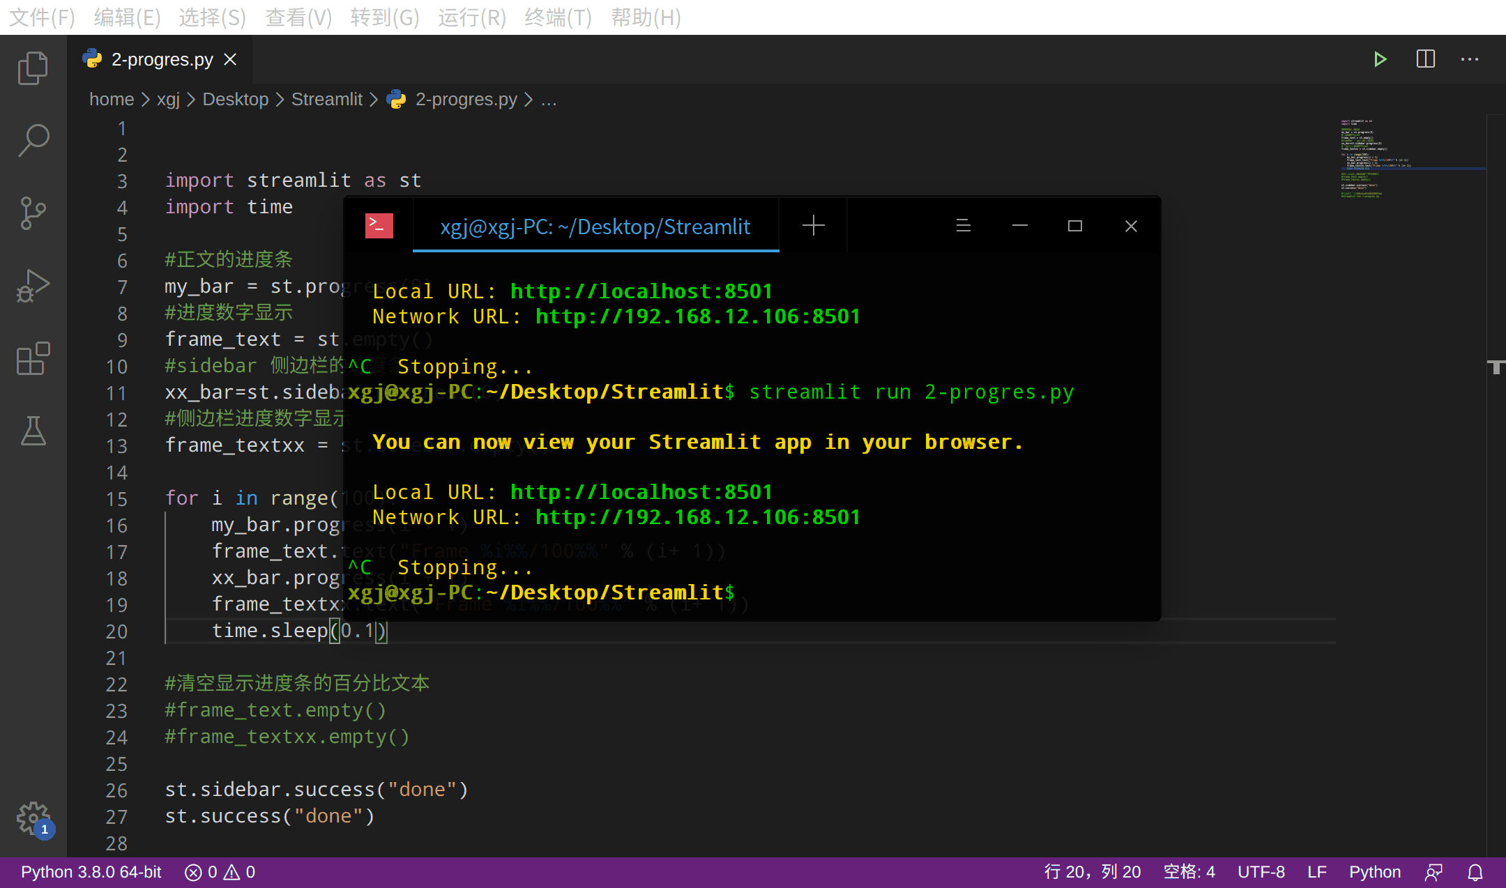Click the st.sidebar.success("done") line
The width and height of the screenshot is (1506, 888).
tap(317, 790)
